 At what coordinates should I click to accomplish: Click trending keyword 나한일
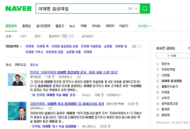[165, 75]
